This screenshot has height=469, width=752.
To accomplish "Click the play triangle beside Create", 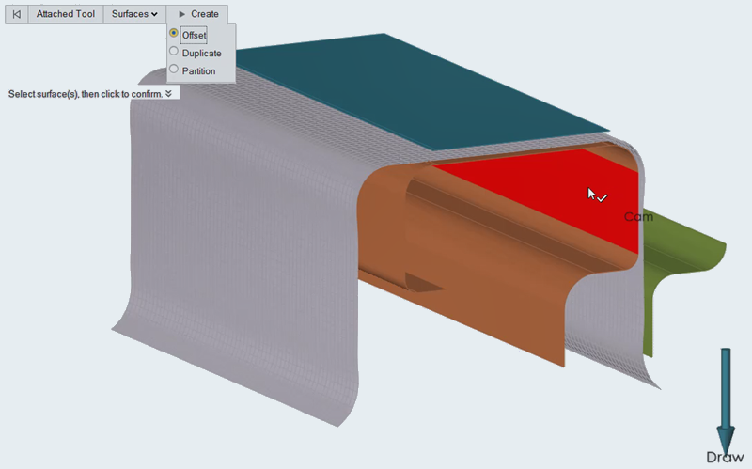I will pyautogui.click(x=182, y=14).
